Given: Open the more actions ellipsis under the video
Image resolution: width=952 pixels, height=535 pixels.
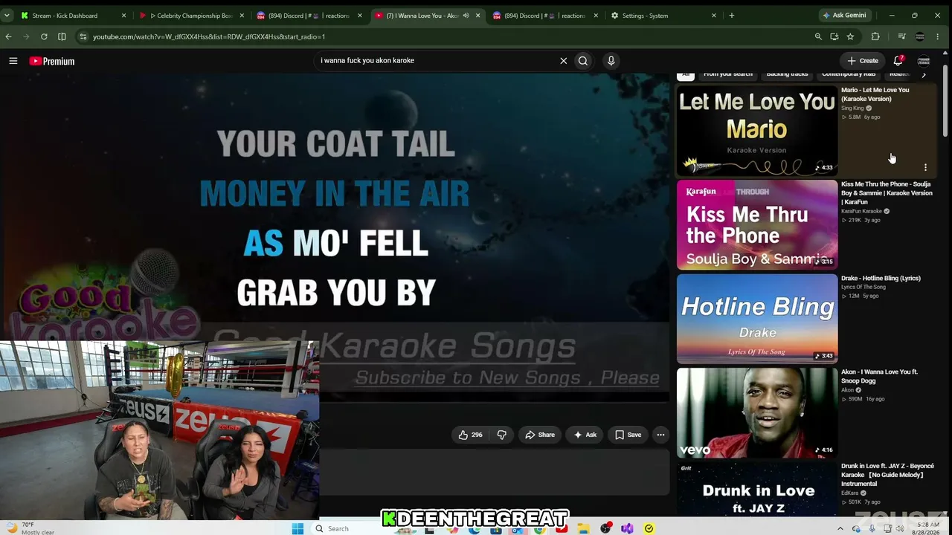Looking at the screenshot, I should click(x=660, y=435).
